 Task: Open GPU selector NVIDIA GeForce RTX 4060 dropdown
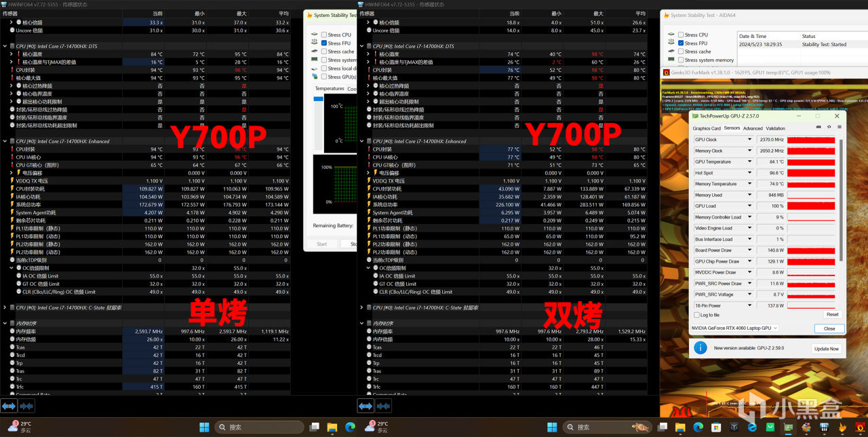[734, 328]
